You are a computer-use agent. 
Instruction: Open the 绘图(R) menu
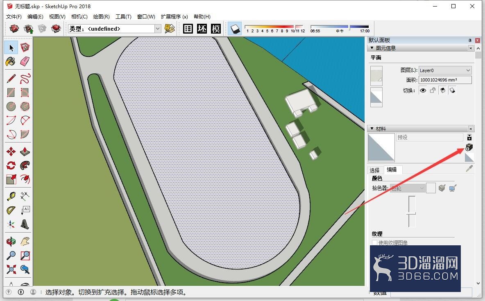click(x=102, y=16)
